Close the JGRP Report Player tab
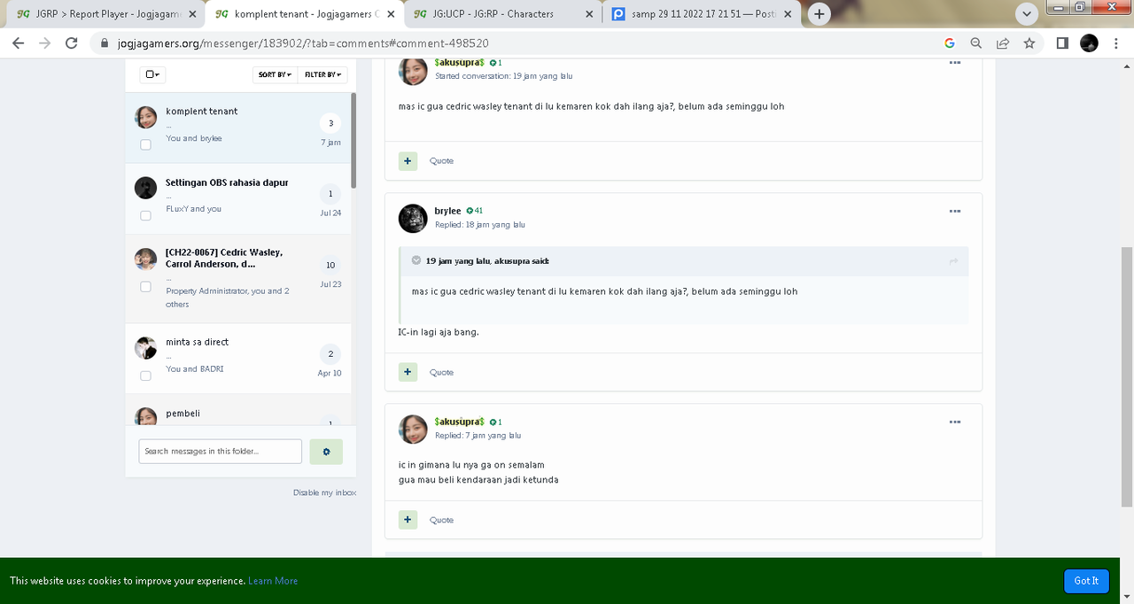1134x604 pixels. click(x=192, y=14)
